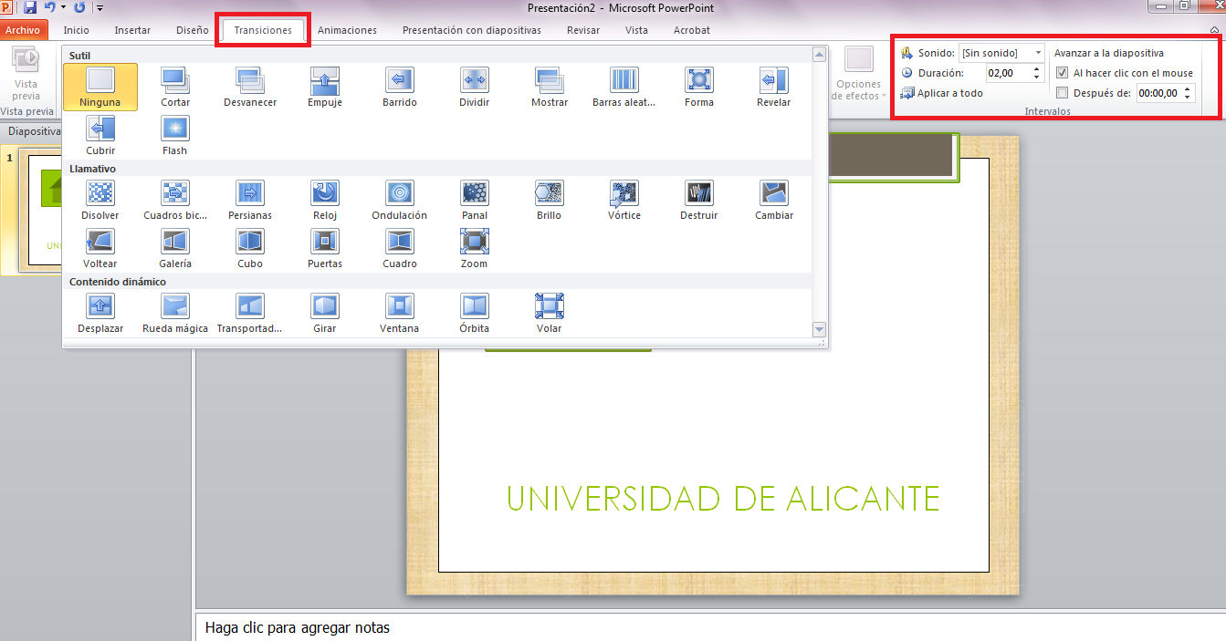Click inside the Duración value field

(x=1008, y=73)
